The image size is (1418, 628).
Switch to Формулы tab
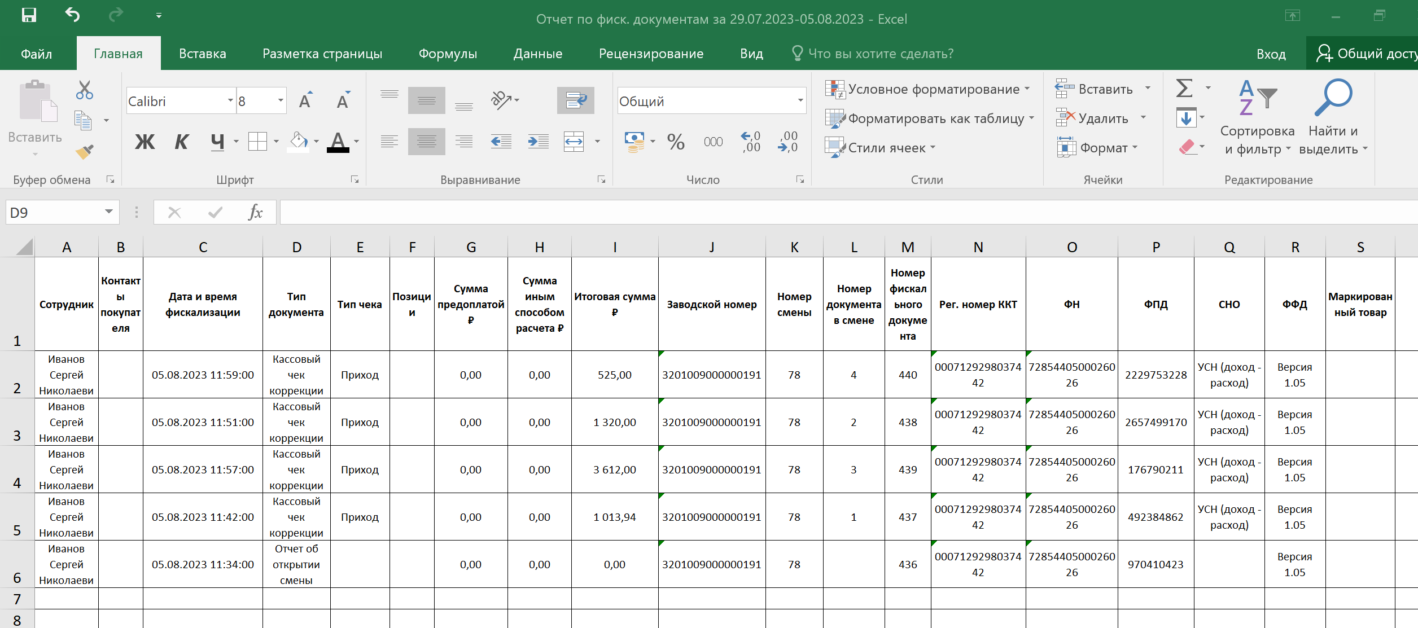pos(448,54)
